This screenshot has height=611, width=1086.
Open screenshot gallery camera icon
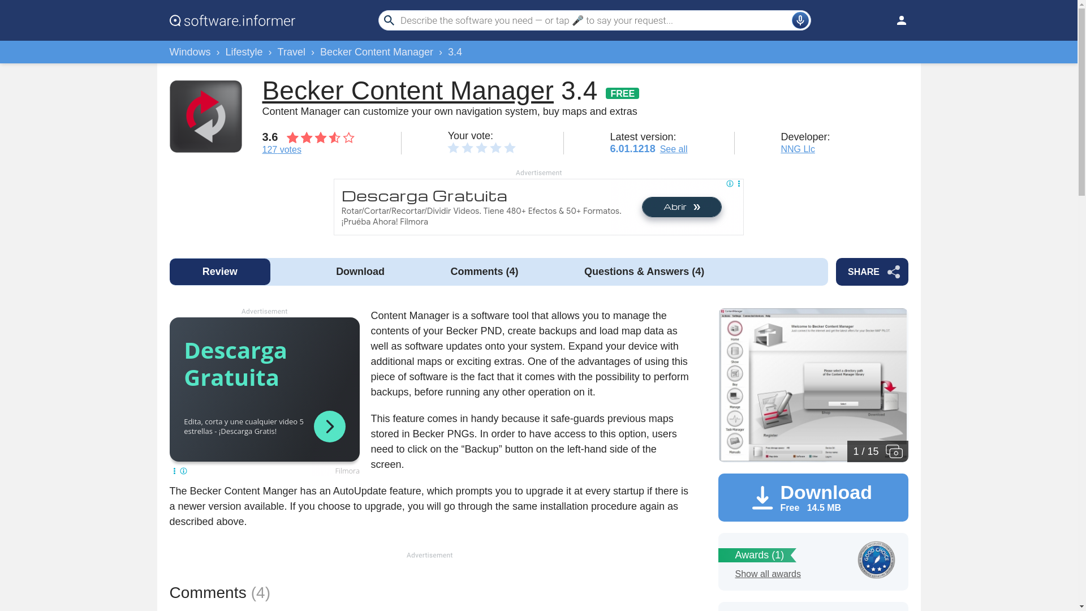(x=894, y=451)
